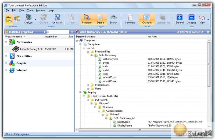Select the File utilities group icon
The width and height of the screenshot is (215, 140).
pos(12,56)
